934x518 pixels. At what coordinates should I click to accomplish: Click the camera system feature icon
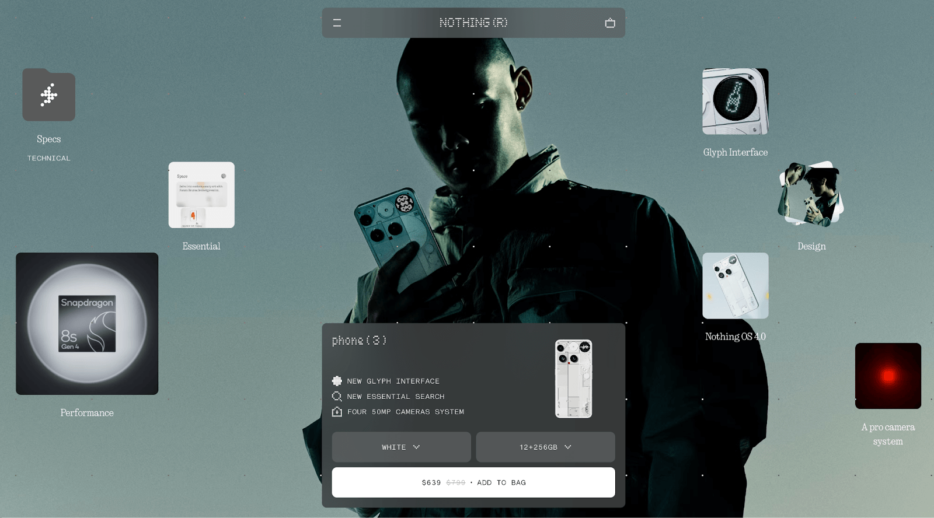337,412
